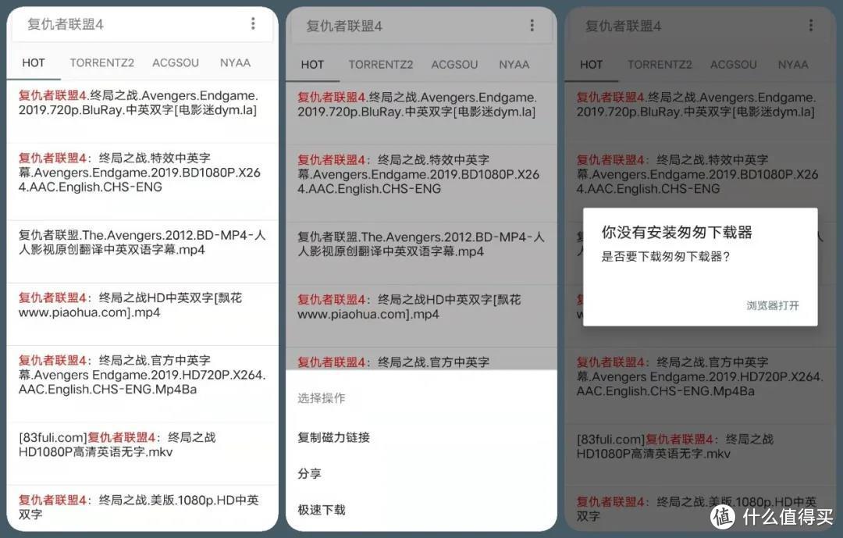
Task: Open the overflow menu in the left screenshot
Action: [253, 24]
